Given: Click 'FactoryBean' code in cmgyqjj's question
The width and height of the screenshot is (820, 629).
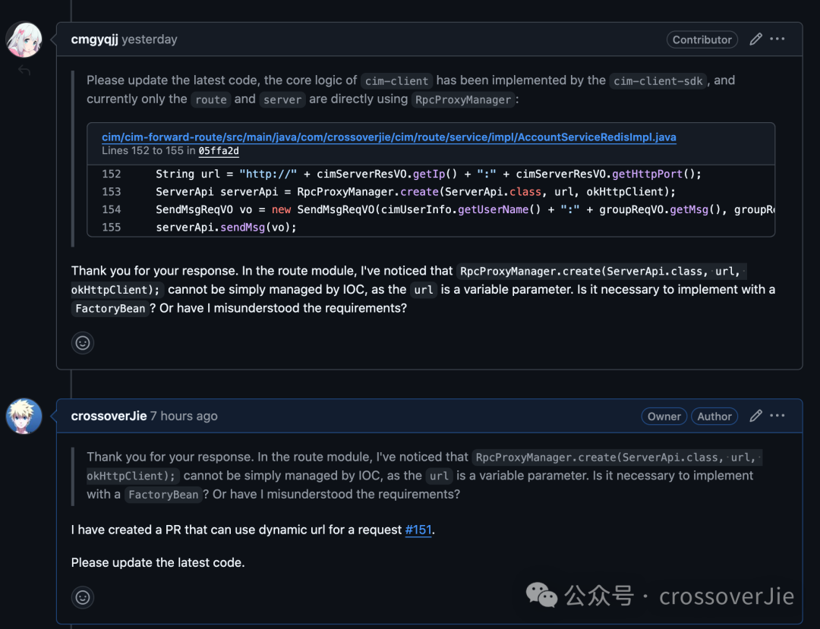Looking at the screenshot, I should tap(110, 309).
